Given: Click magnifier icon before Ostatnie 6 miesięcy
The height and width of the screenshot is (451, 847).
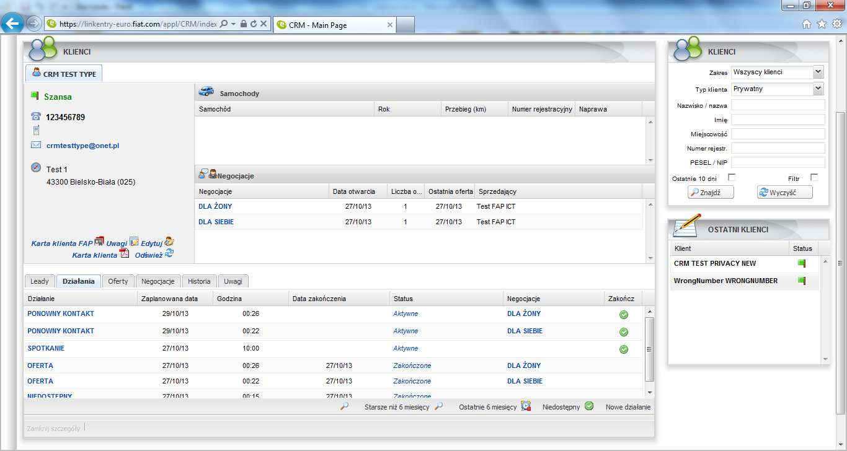Looking at the screenshot, I should tap(438, 406).
